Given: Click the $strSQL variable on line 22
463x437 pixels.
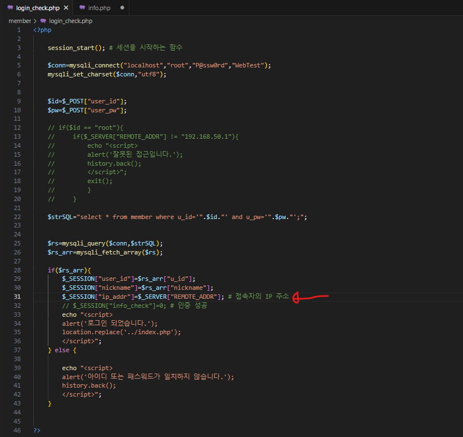Looking at the screenshot, I should (x=60, y=217).
